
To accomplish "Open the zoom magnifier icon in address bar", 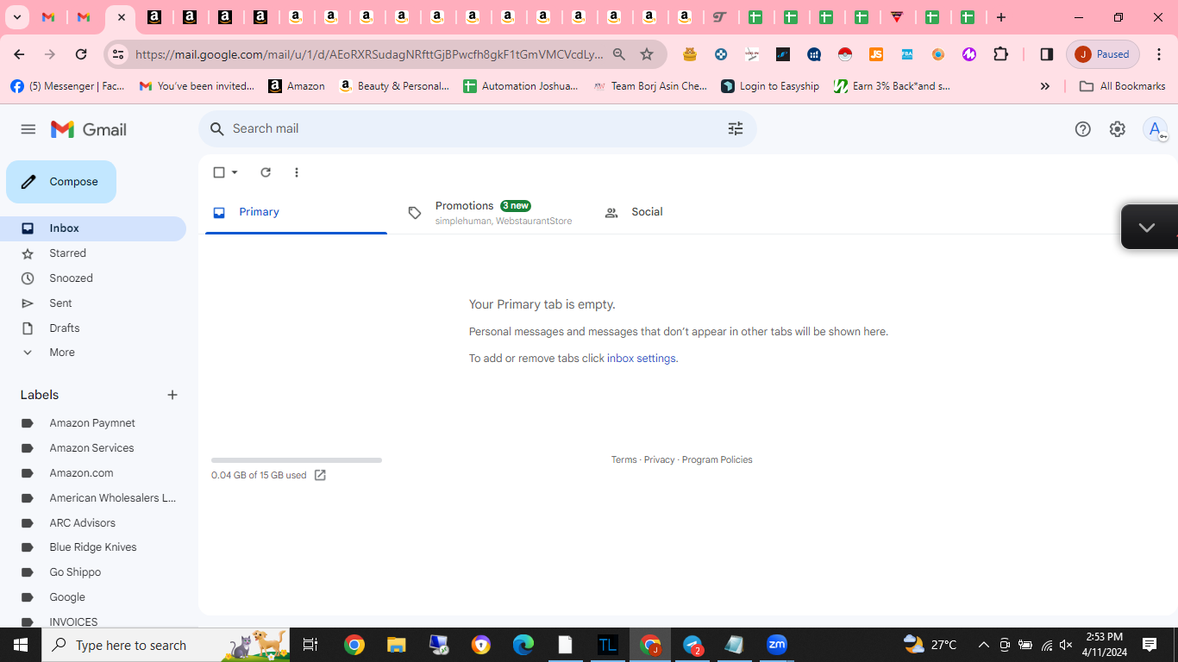I will click(x=619, y=54).
